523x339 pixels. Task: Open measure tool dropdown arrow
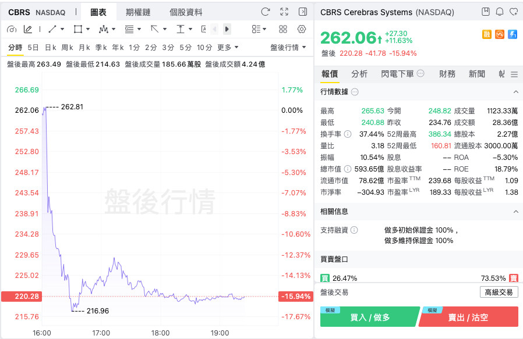pyautogui.click(x=190, y=29)
